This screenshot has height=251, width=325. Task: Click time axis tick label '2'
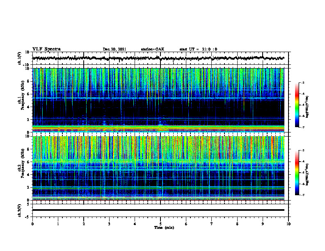[84, 224]
